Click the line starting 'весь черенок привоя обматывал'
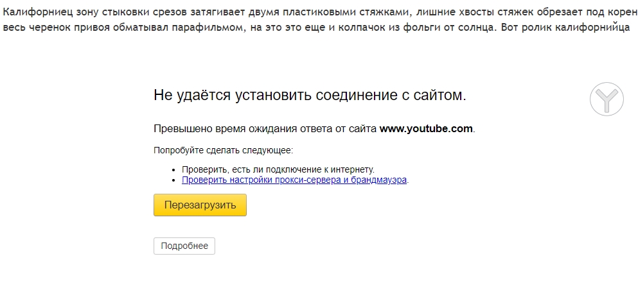638x306 pixels. pos(316,28)
